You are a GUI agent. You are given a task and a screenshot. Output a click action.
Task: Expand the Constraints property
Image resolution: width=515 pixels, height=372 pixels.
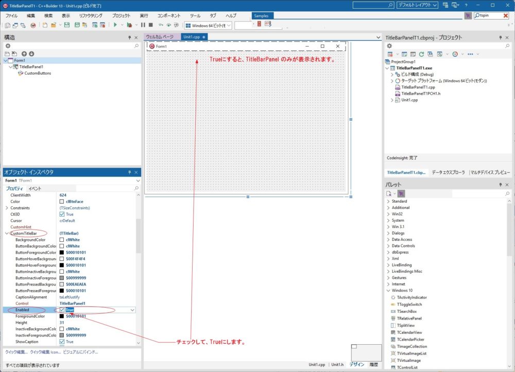point(7,208)
